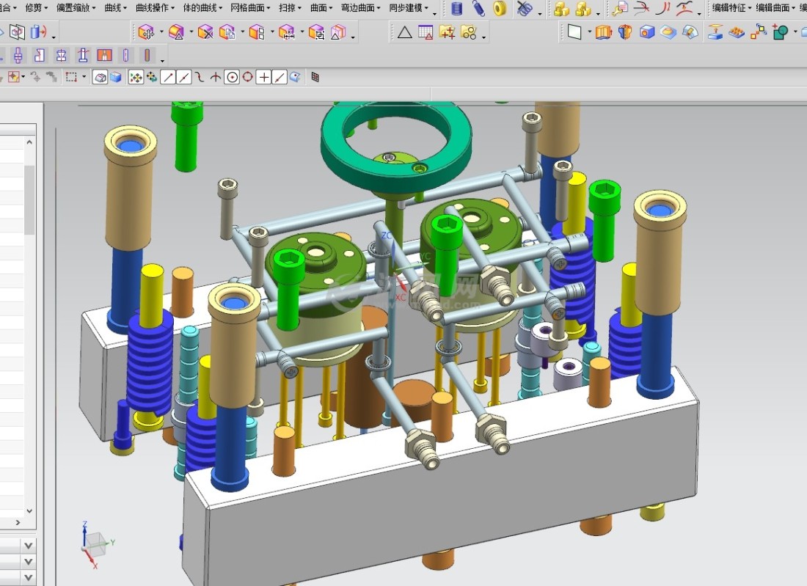Click the grid pattern icon in the snap toolbar

[x=315, y=77]
